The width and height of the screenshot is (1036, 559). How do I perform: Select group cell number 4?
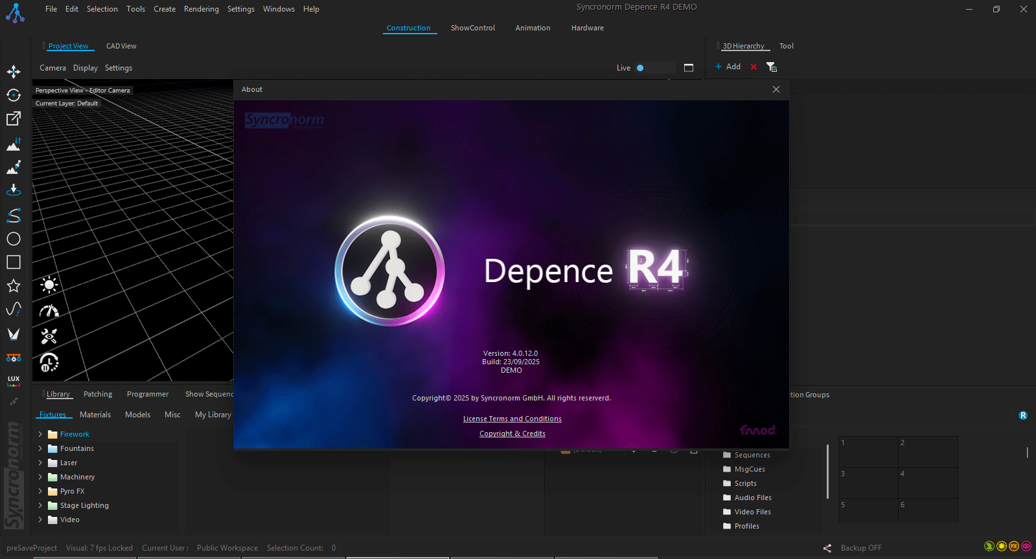coord(928,483)
